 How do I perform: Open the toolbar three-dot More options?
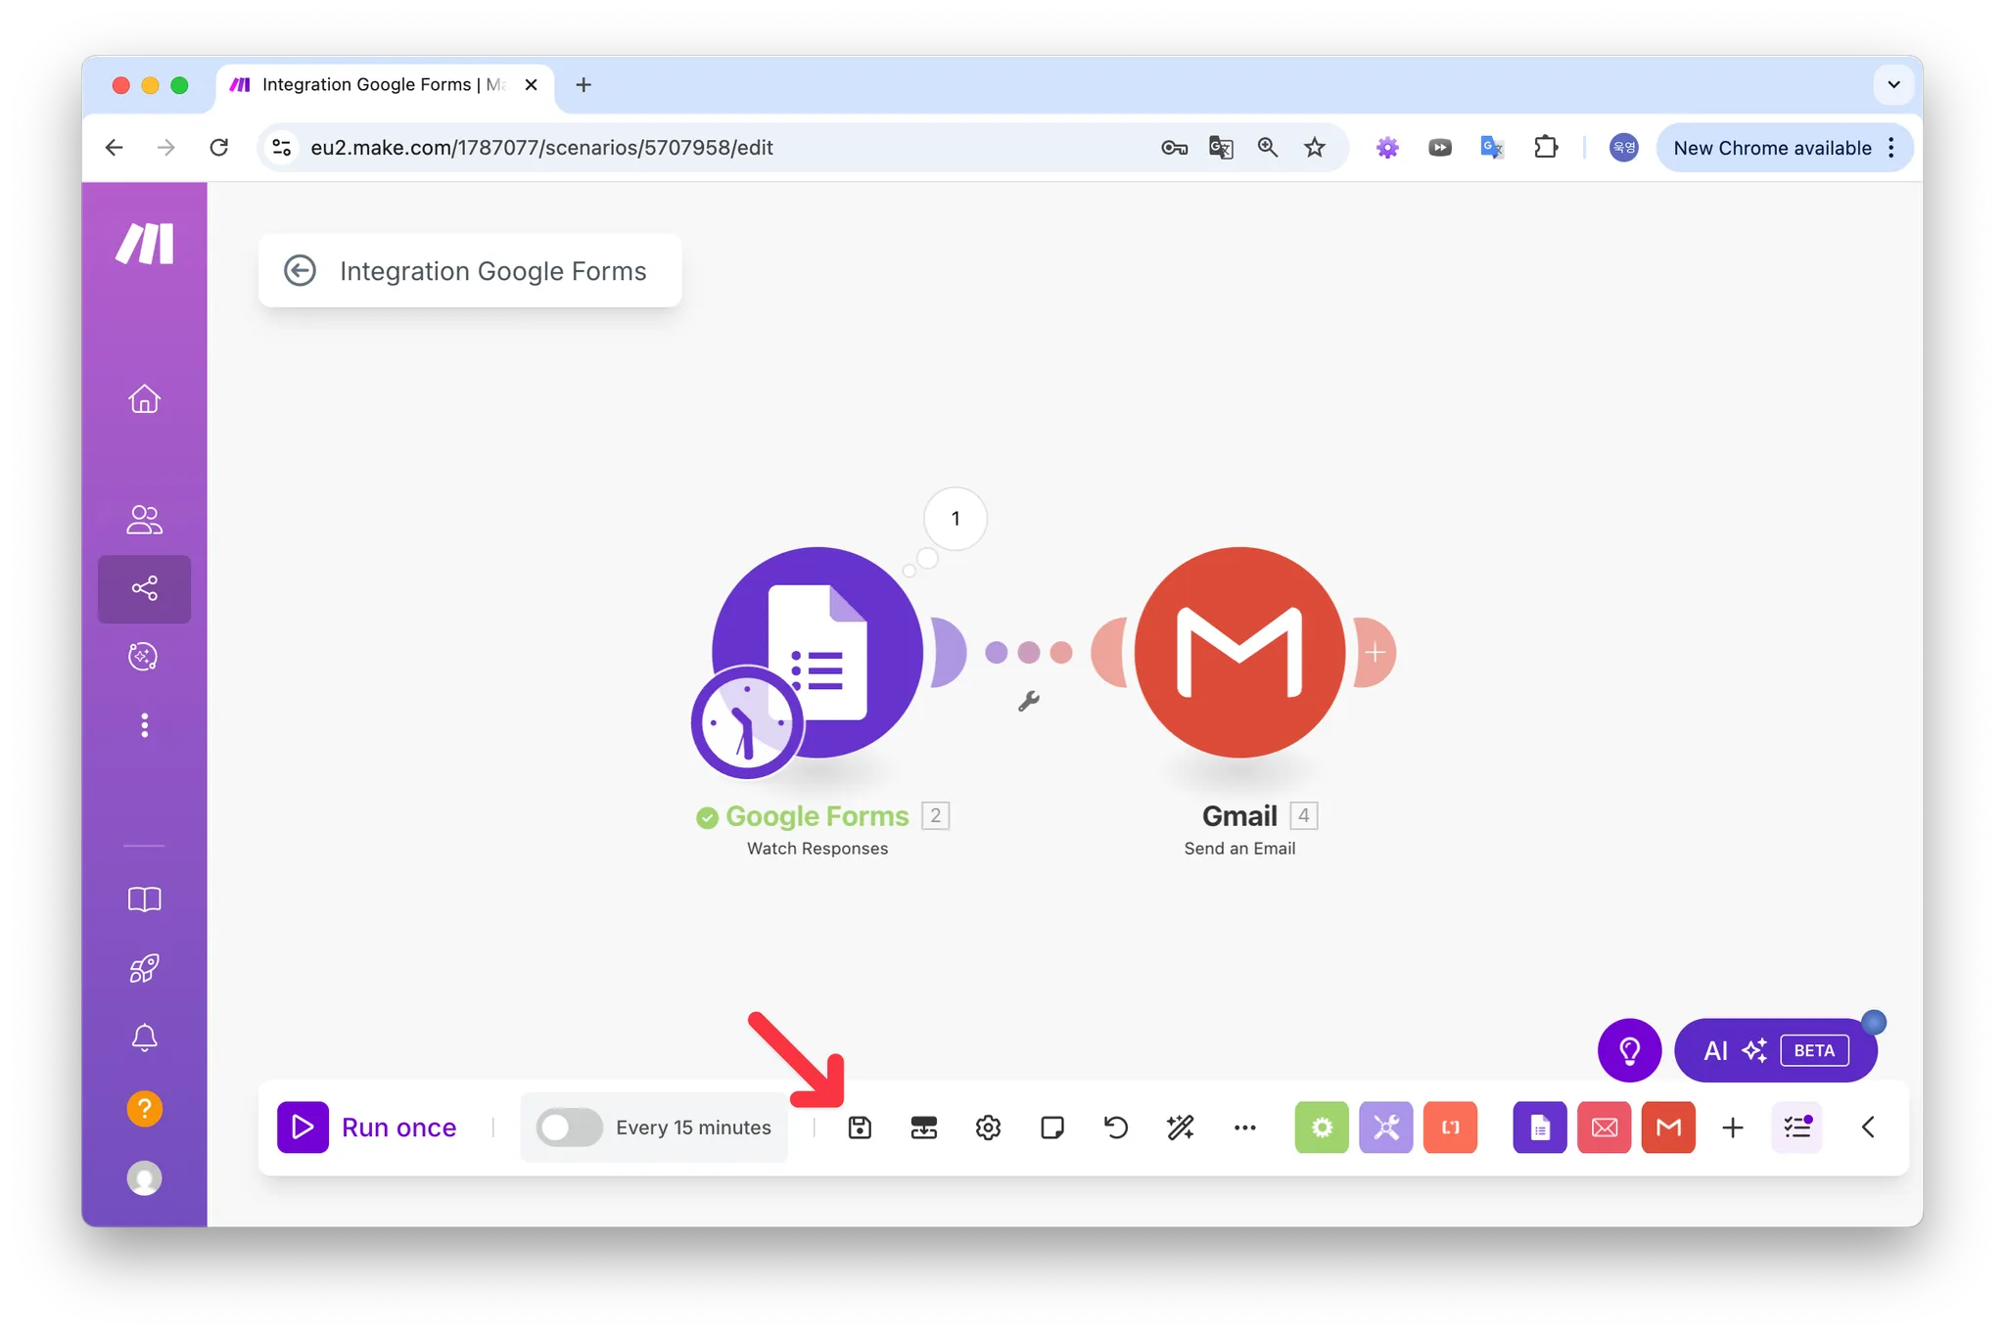coord(1245,1128)
